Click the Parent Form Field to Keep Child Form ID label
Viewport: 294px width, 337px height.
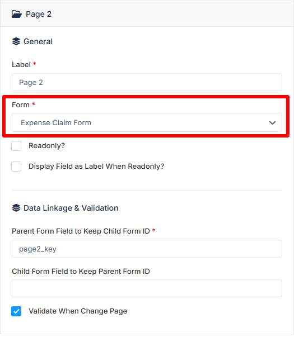tap(81, 231)
